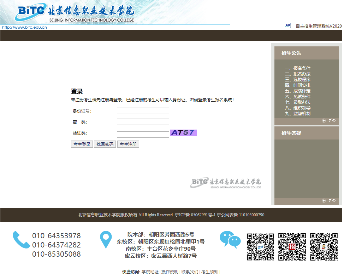Focus the 密码 input field

click(143, 122)
